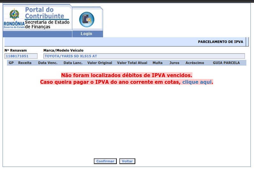Click the GUIA PARCELA column header
Image resolution: width=254 pixels, height=172 pixels.
[x=226, y=63]
